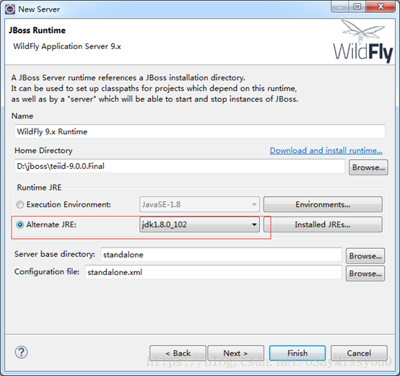Go to previous page with Back

click(178, 353)
